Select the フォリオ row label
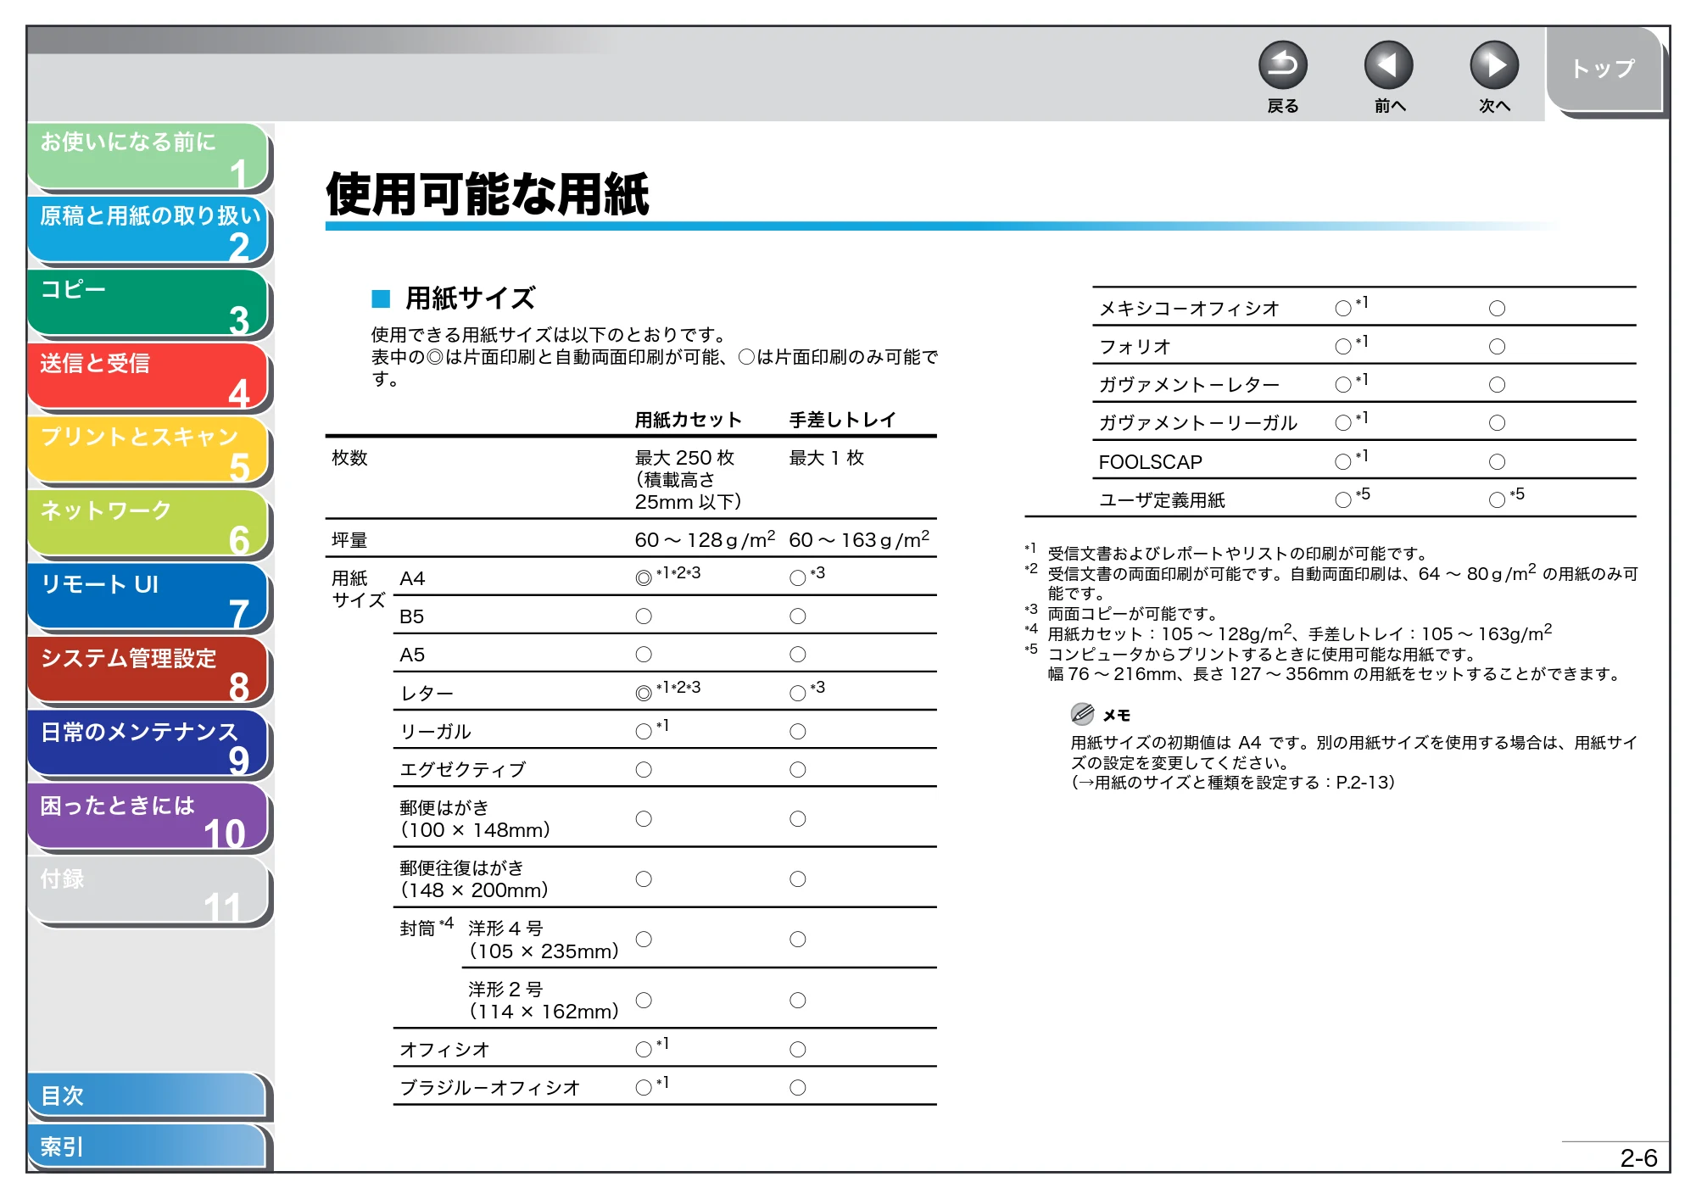Image resolution: width=1696 pixels, height=1199 pixels. pos(1135,347)
